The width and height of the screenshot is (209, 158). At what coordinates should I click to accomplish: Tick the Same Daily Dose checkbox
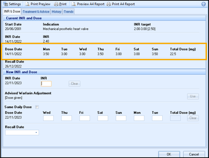click(x=37, y=107)
